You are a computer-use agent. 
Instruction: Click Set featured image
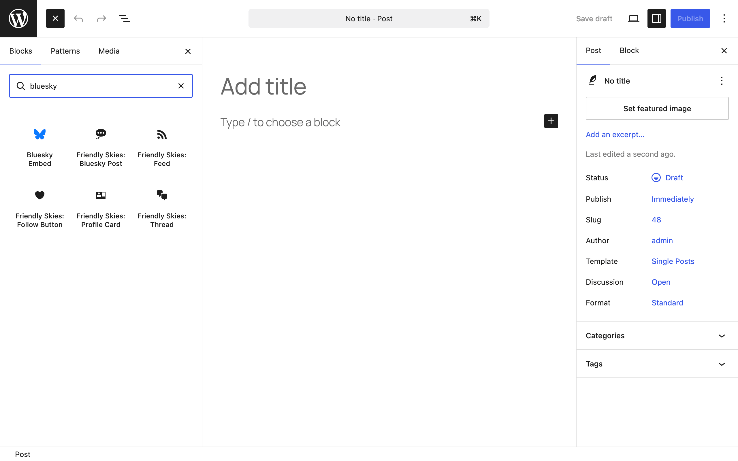(x=657, y=108)
